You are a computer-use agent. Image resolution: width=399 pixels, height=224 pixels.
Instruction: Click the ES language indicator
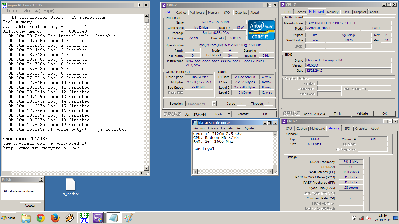tap(346, 217)
